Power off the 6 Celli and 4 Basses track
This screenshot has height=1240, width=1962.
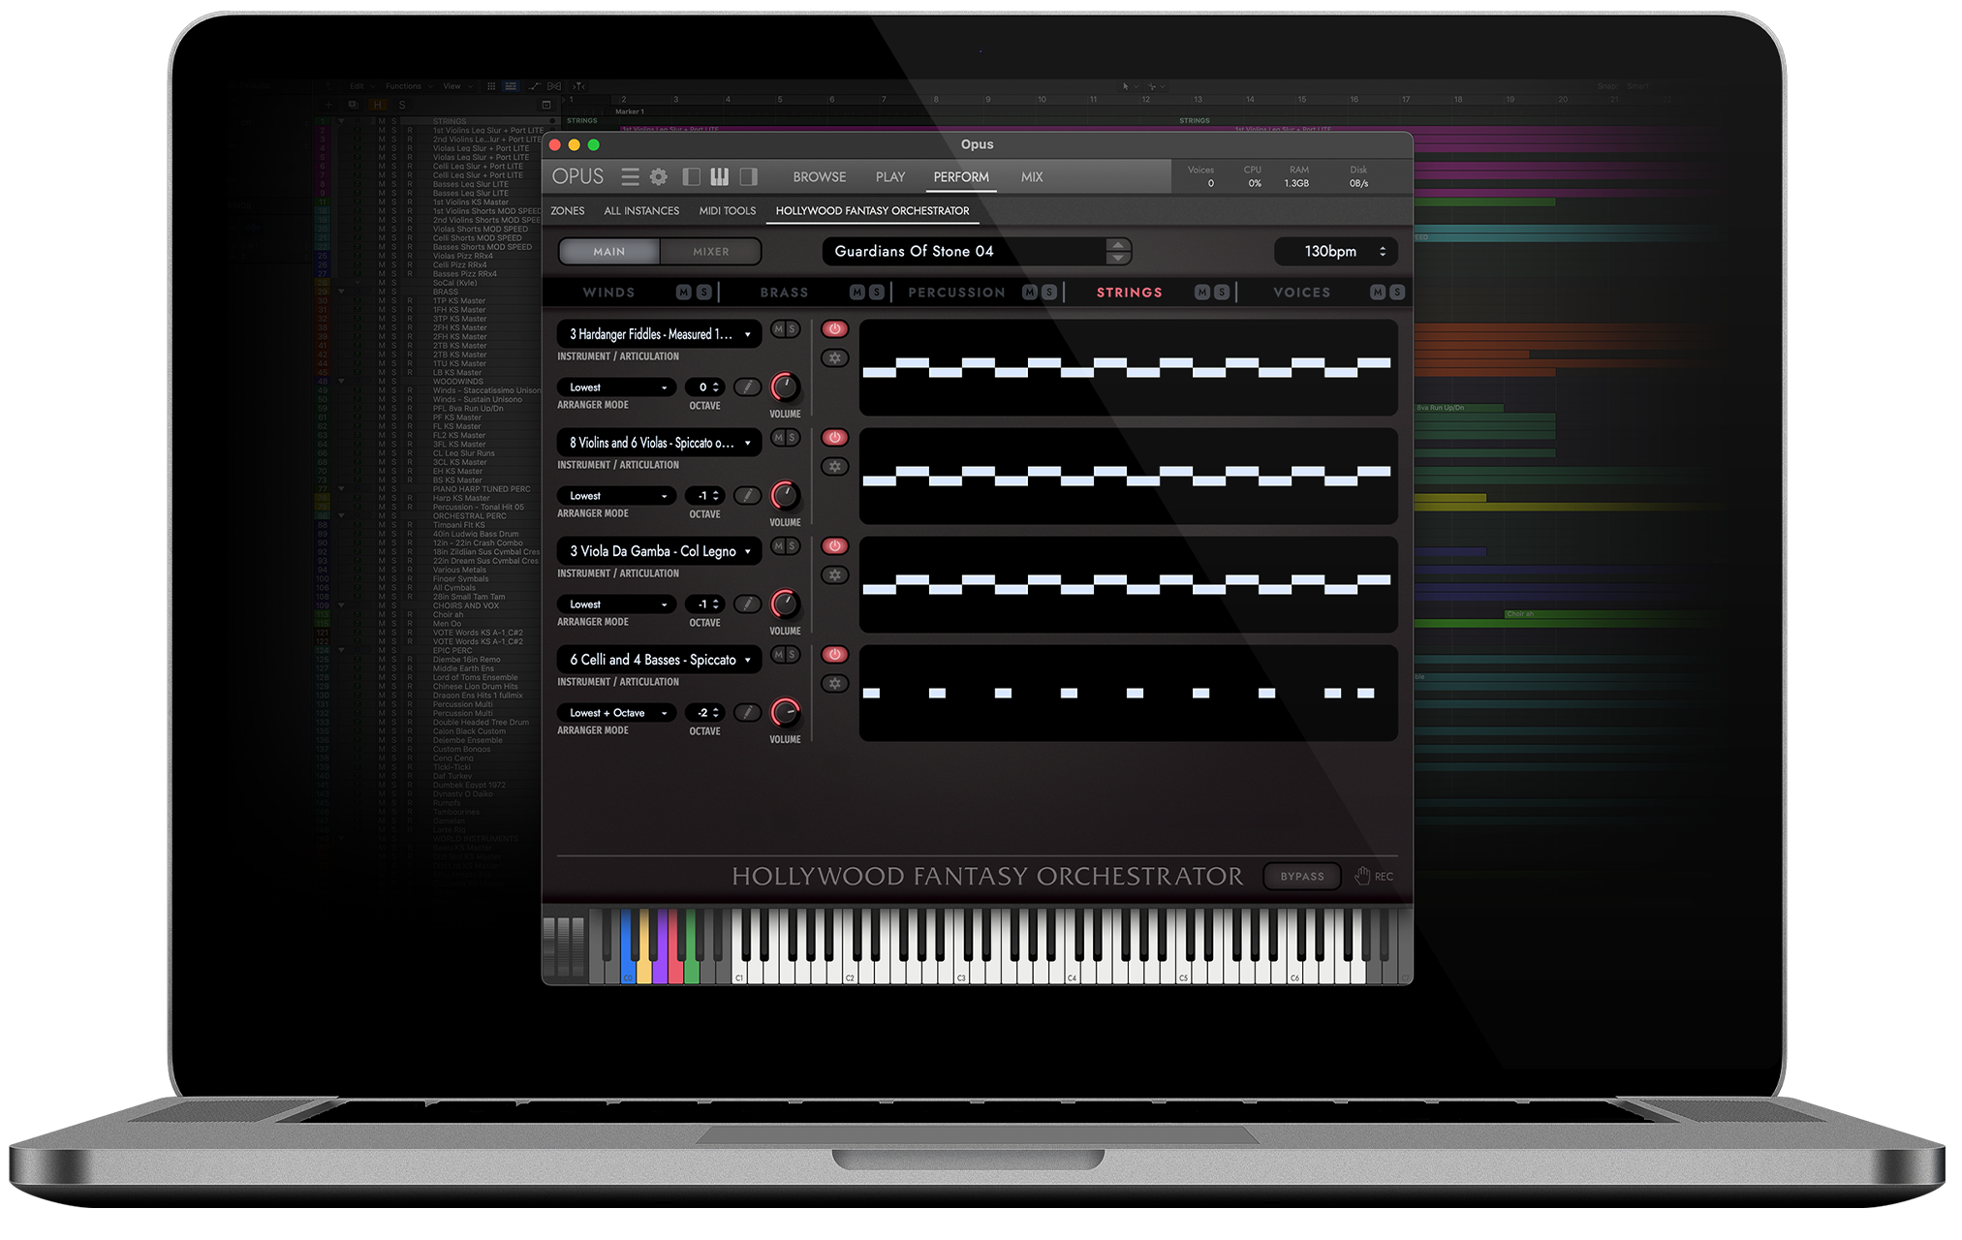click(x=832, y=654)
